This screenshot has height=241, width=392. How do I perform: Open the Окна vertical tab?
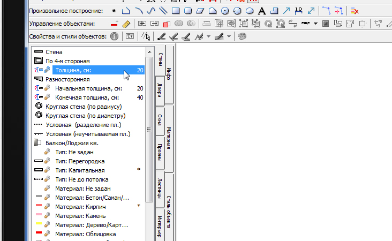tap(159, 122)
